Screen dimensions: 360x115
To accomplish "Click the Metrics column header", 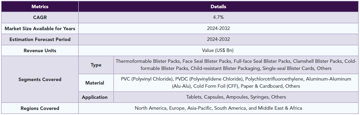I will click(40, 6).
